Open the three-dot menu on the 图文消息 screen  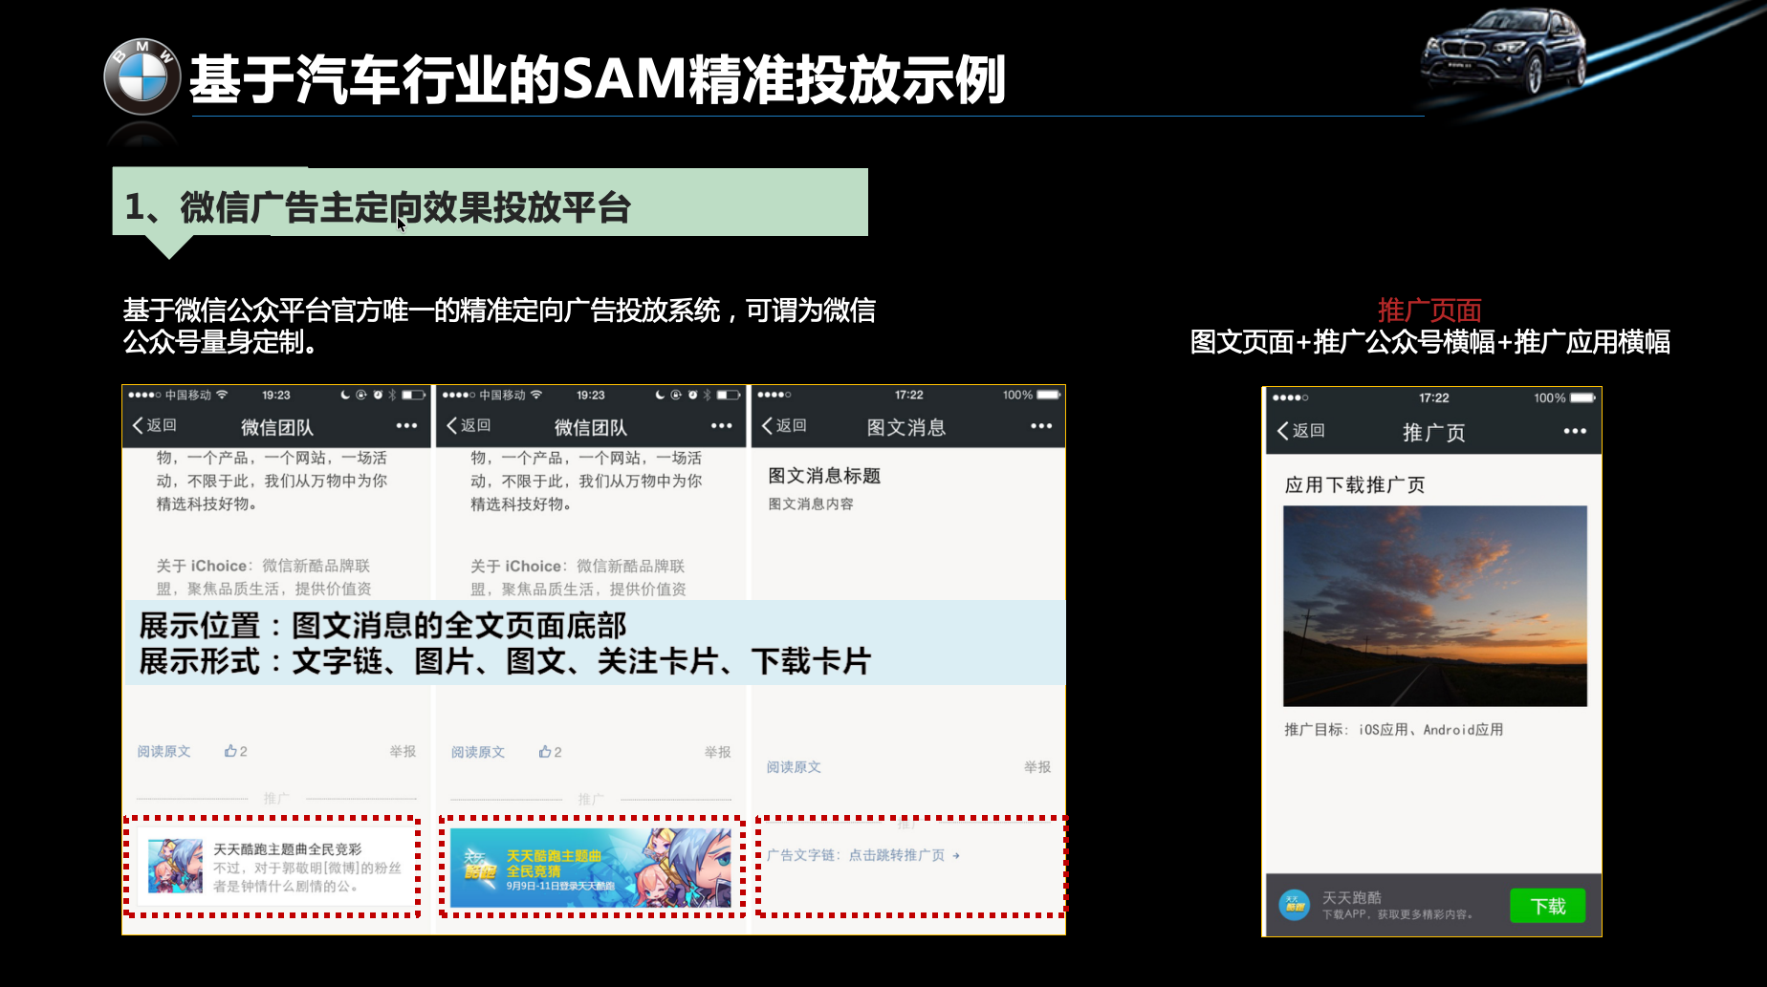(1040, 426)
